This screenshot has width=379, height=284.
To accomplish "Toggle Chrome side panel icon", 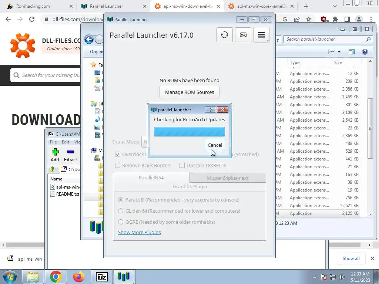I will click(x=347, y=19).
